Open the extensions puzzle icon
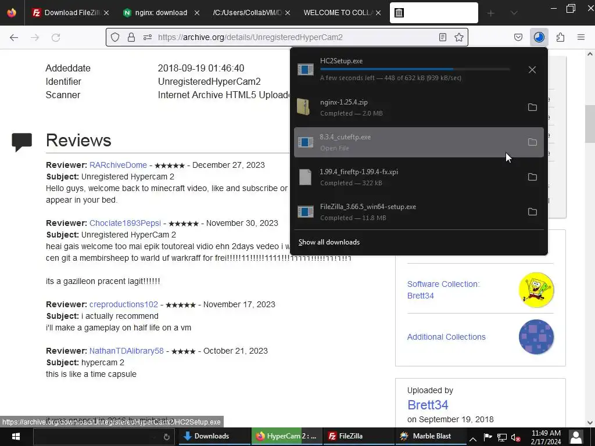The height and width of the screenshot is (446, 595). point(560,37)
